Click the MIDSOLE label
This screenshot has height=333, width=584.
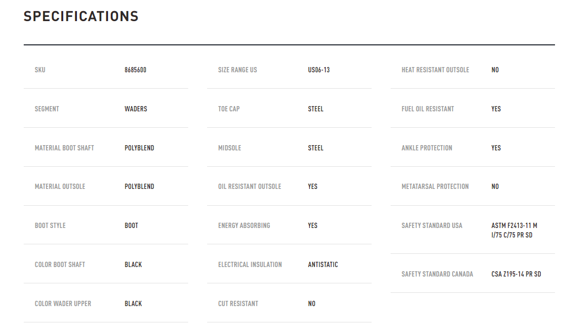click(x=230, y=148)
